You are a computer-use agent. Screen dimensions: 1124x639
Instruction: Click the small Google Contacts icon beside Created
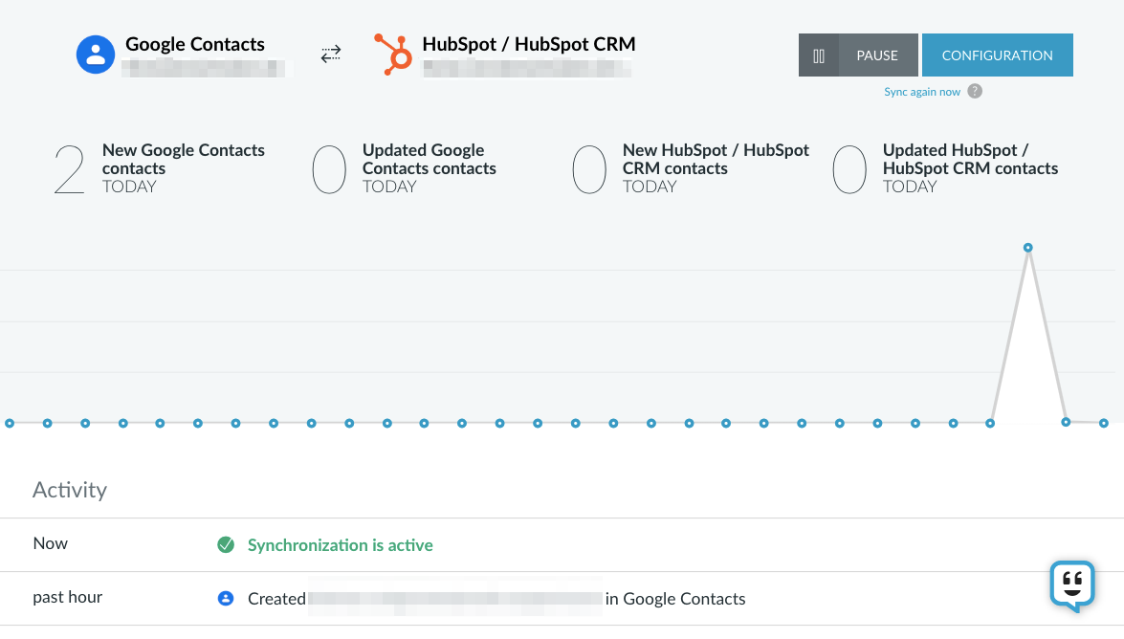pos(226,598)
